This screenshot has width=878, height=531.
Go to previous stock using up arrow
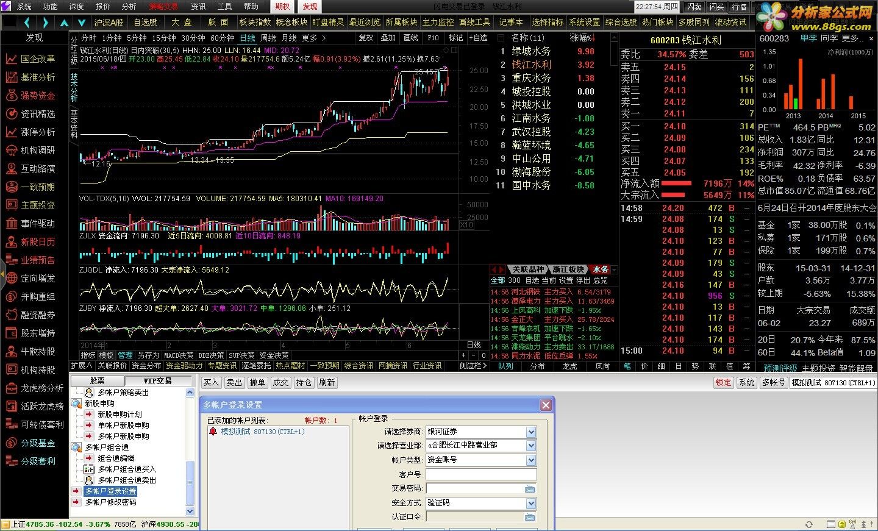64,23
